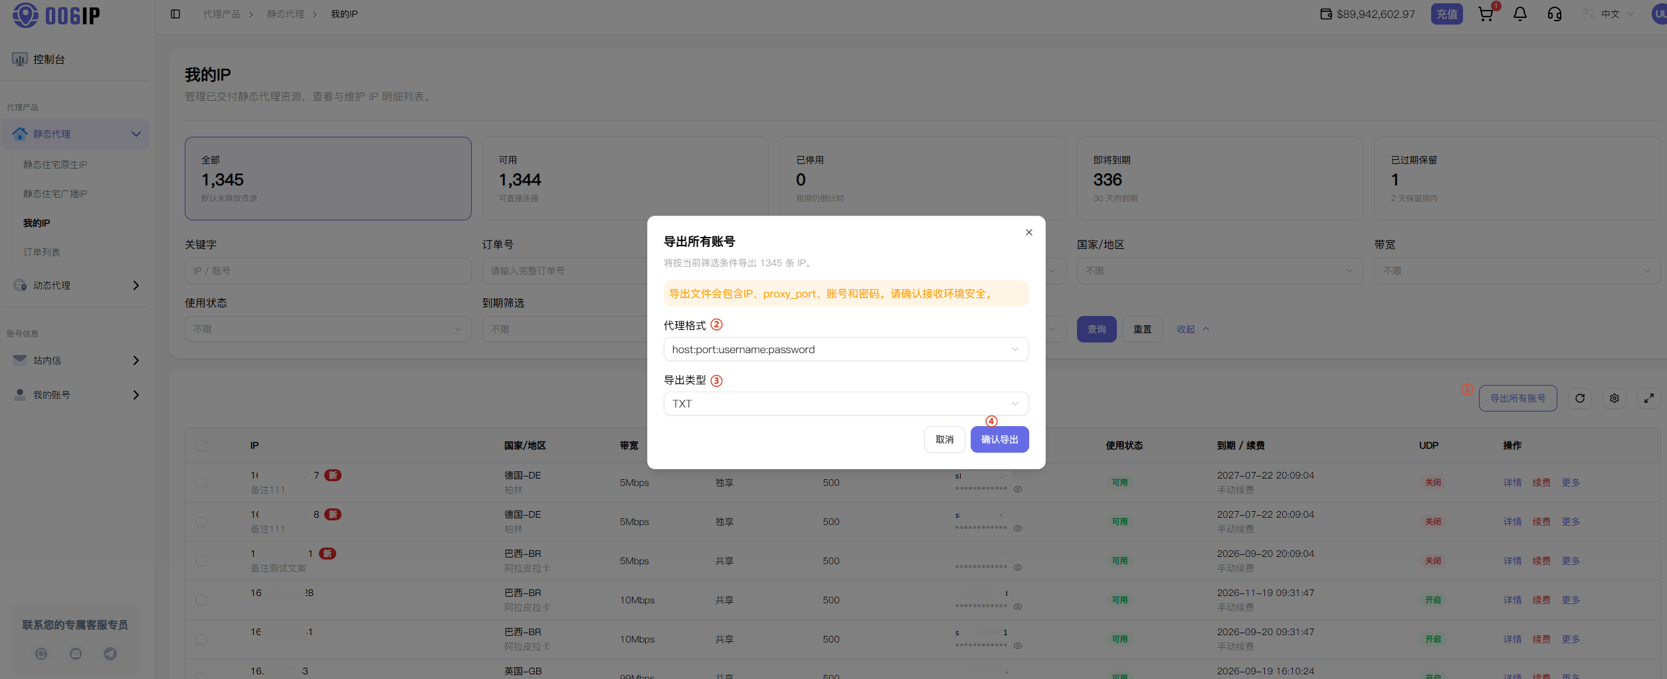Screen dimensions: 1667x679
Task: Select the 已过期保留 status card
Action: [1517, 179]
